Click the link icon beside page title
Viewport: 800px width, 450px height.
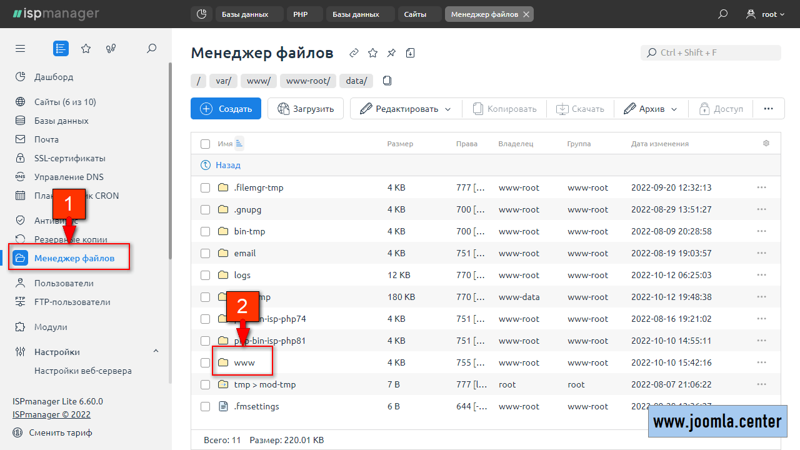coord(354,53)
